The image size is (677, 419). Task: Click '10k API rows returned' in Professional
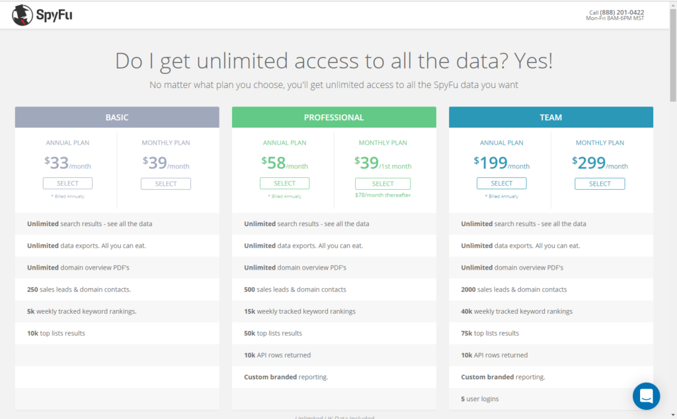click(277, 355)
